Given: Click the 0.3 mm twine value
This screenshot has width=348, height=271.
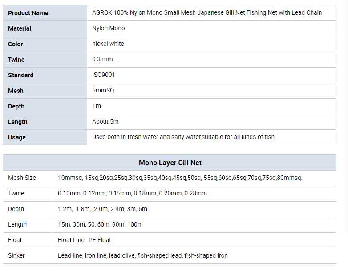Looking at the screenshot, I should point(102,59).
